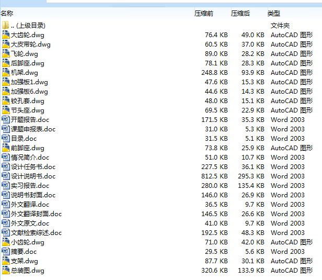
Task: Select the file name 设计说明书.doc
Action: [33, 176]
